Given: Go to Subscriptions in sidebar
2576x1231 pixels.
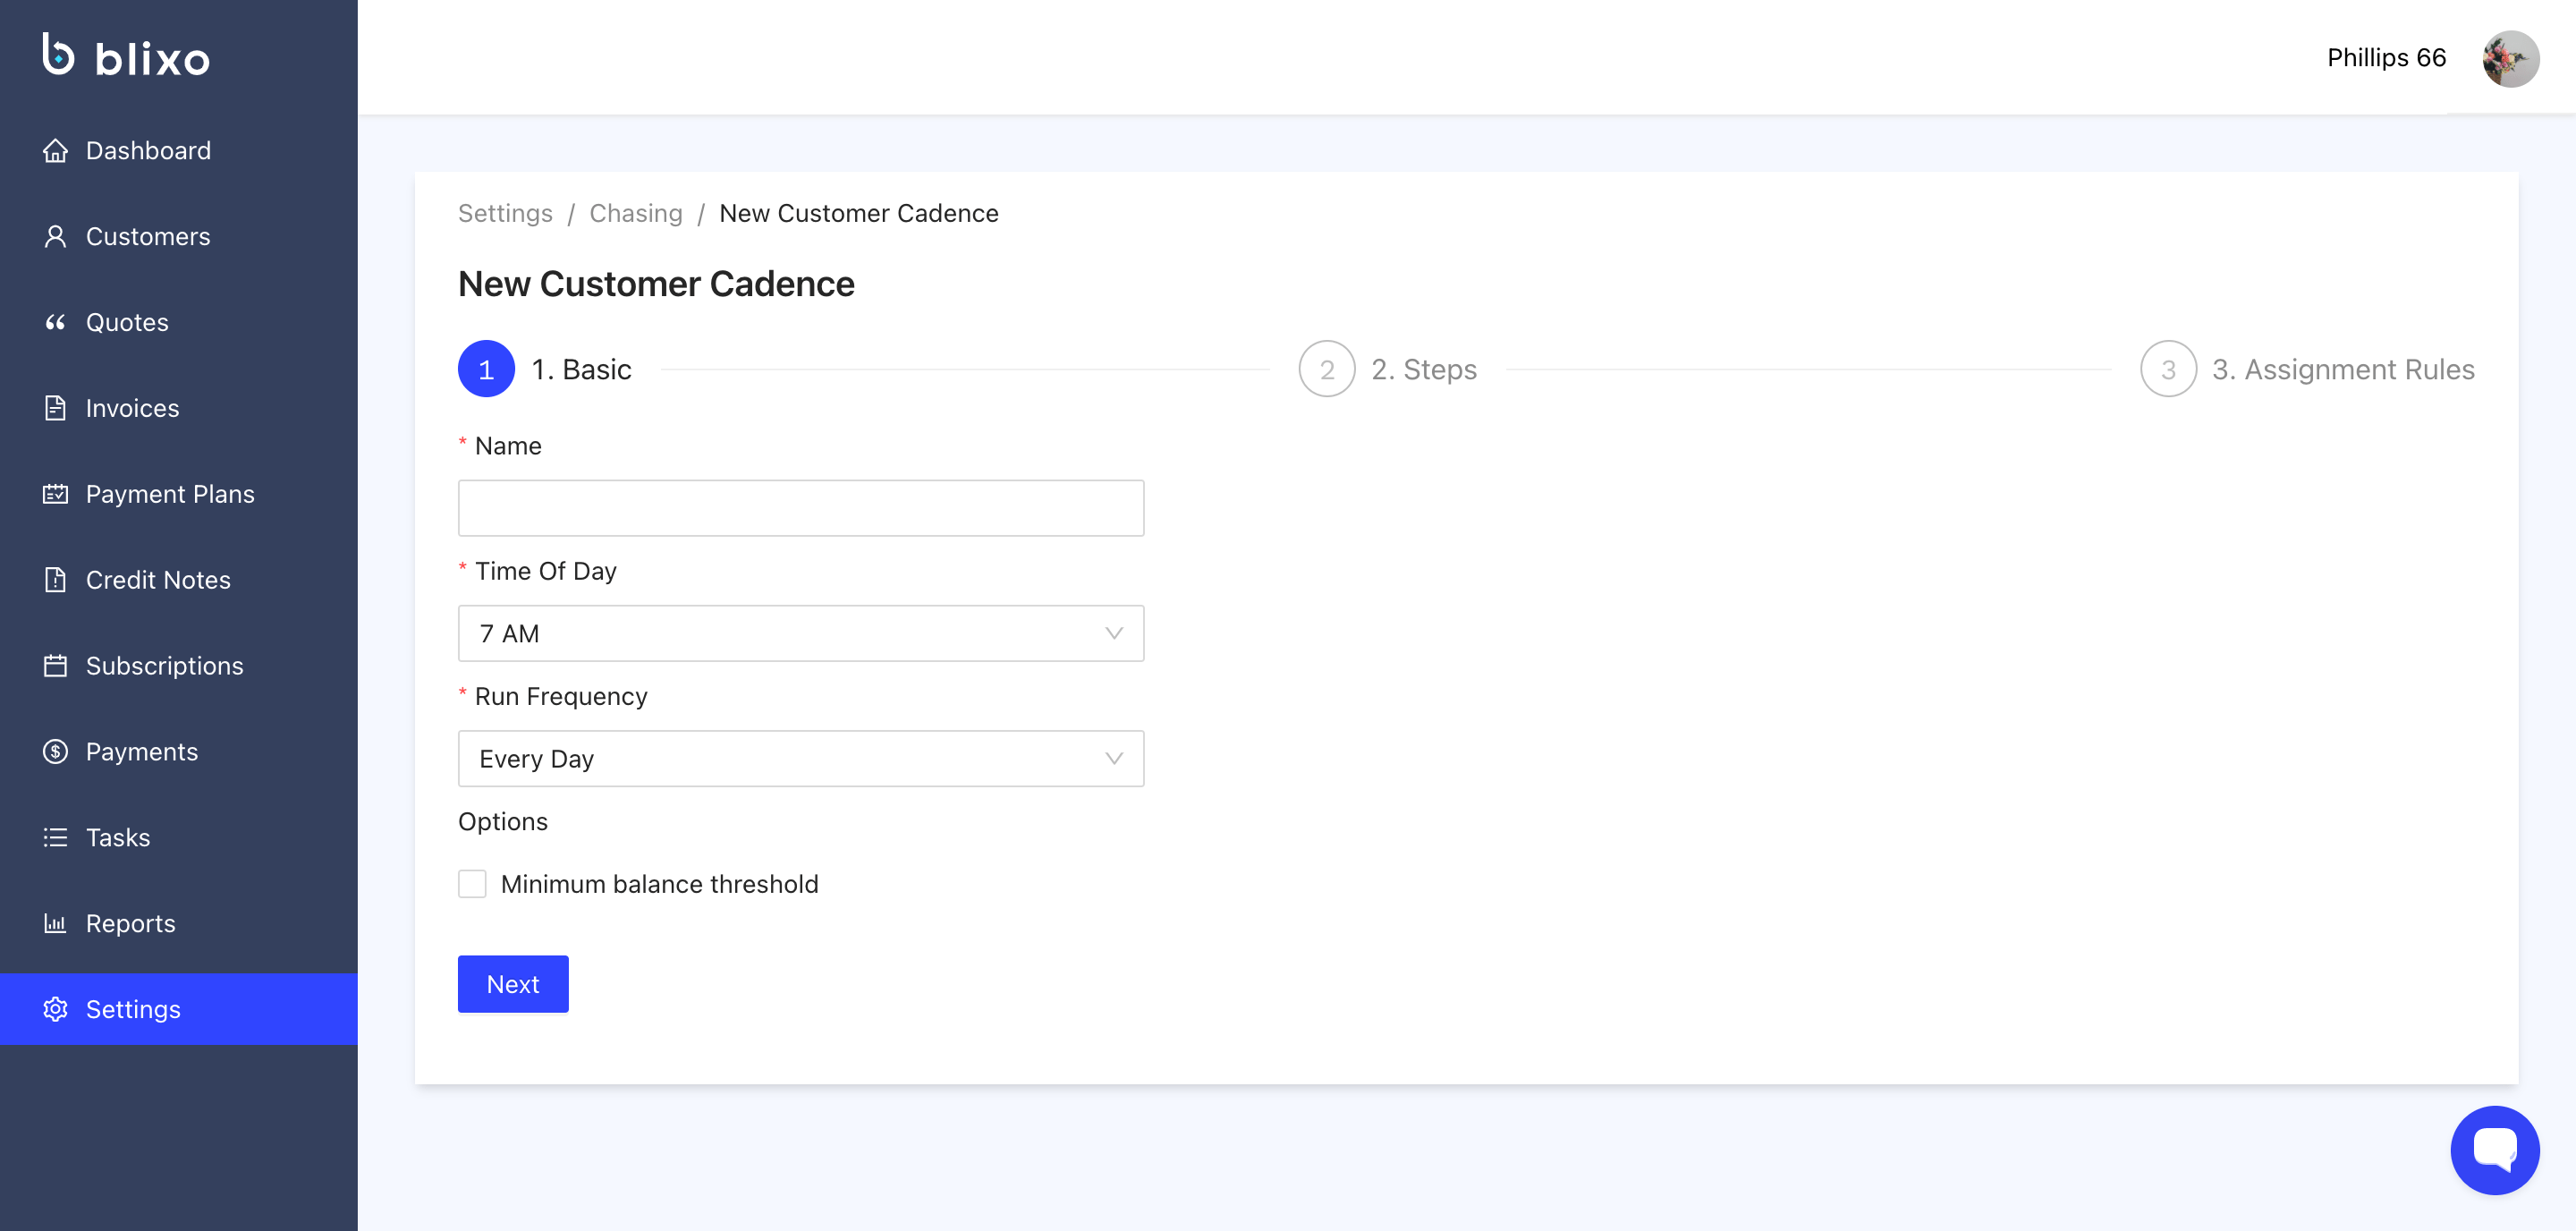Looking at the screenshot, I should [x=164, y=666].
